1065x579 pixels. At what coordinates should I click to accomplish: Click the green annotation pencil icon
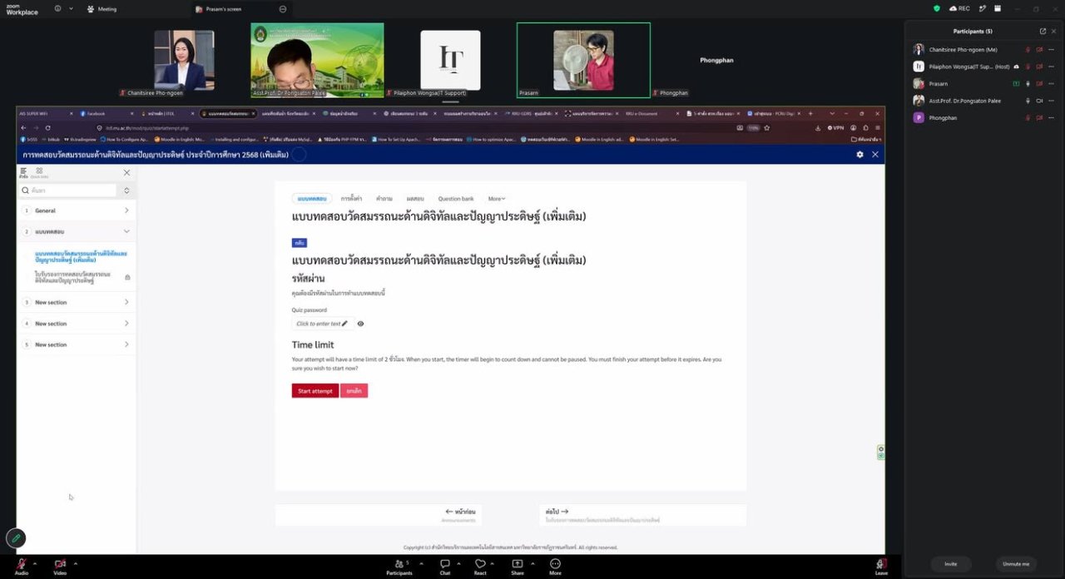16,538
